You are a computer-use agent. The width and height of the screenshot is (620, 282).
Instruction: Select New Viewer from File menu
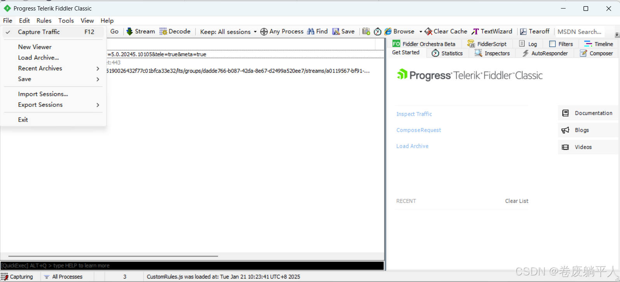click(x=54, y=47)
